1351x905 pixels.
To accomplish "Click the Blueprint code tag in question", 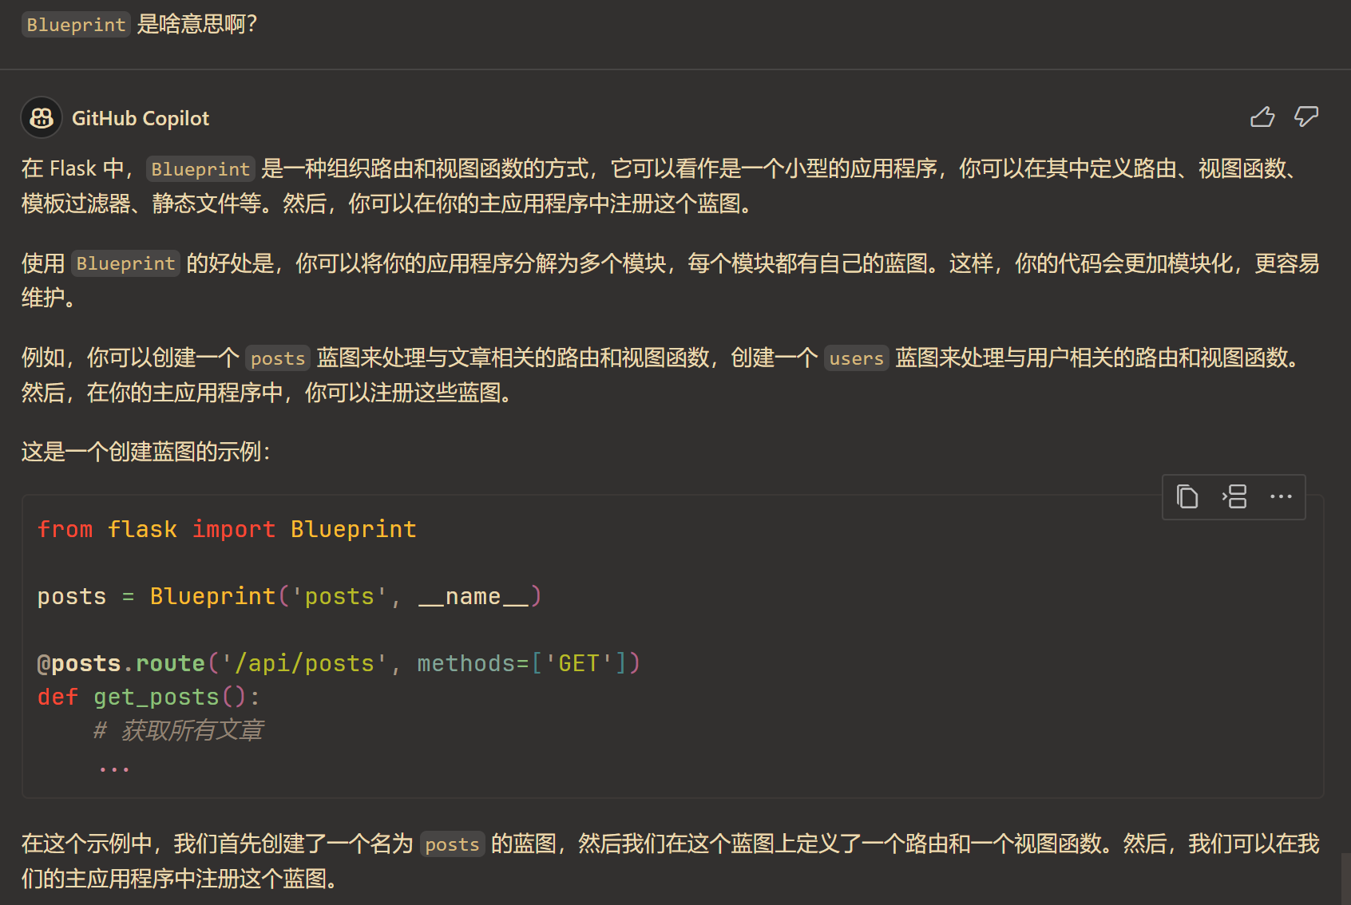I will [x=76, y=25].
